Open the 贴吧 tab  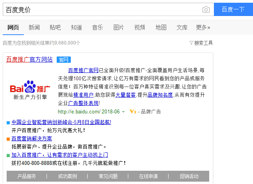55,28
